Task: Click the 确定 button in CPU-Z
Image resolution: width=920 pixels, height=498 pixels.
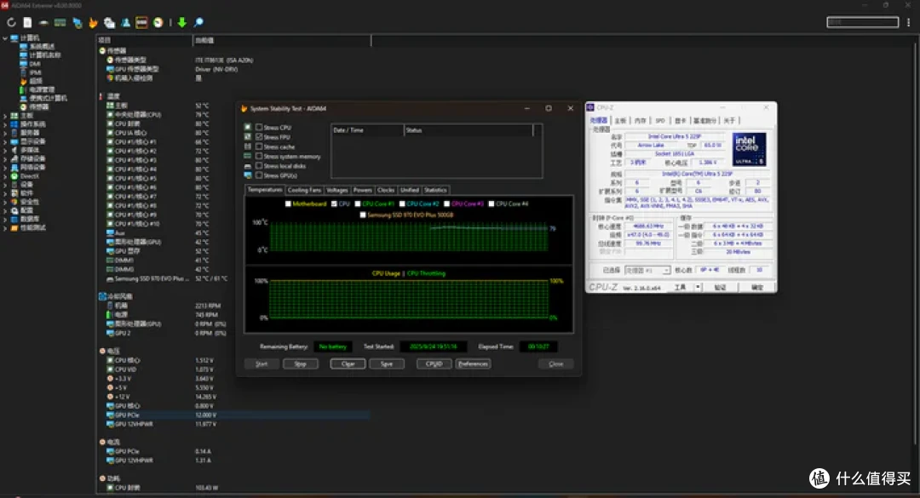Action: click(x=757, y=288)
